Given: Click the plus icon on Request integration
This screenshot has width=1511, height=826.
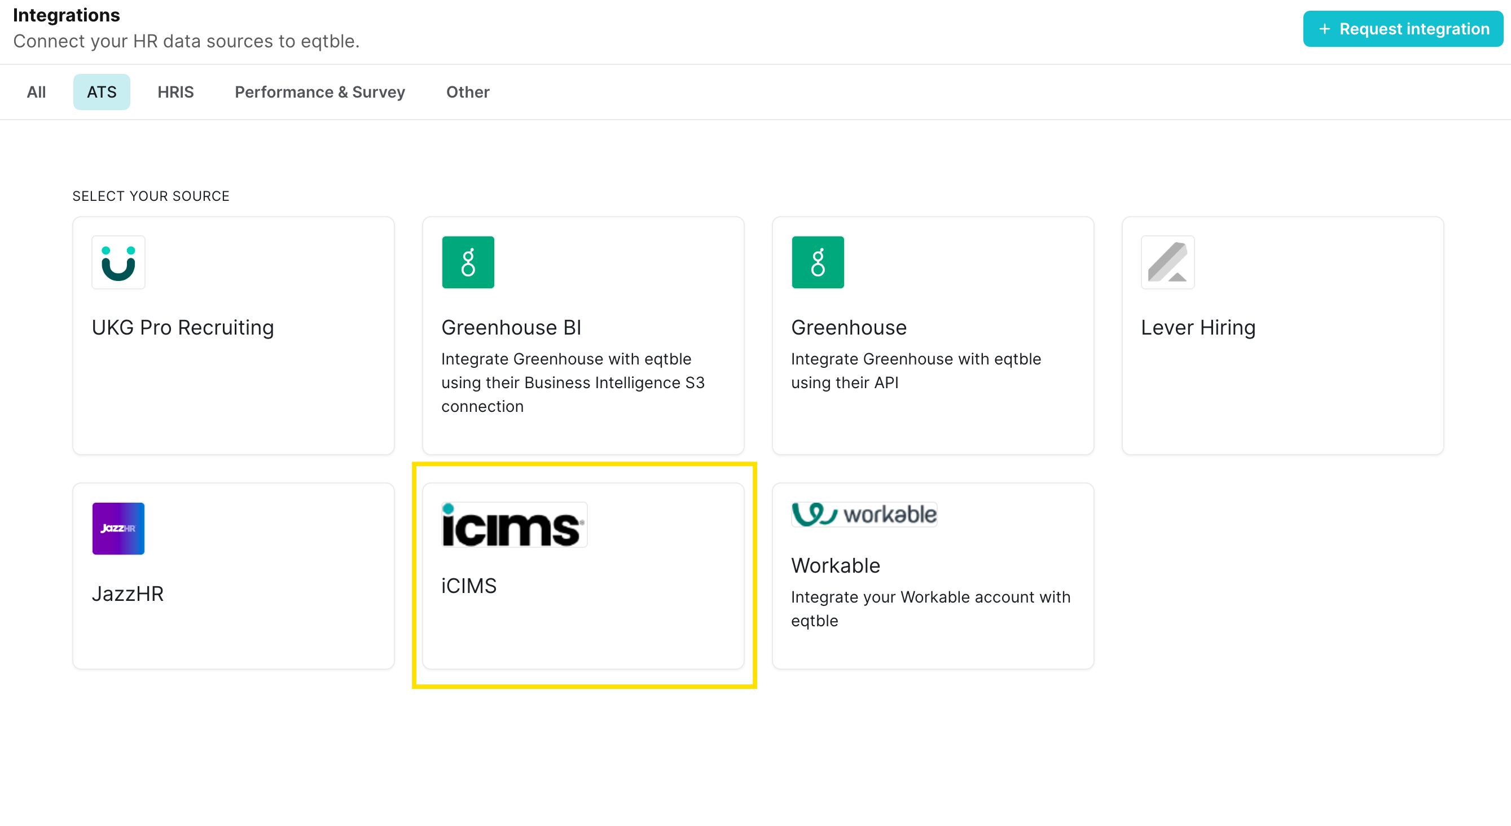Looking at the screenshot, I should 1324,28.
